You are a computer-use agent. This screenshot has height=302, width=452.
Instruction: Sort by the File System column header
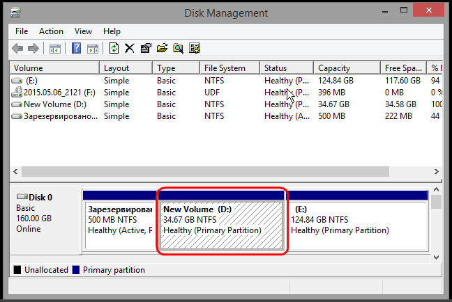pyautogui.click(x=229, y=68)
